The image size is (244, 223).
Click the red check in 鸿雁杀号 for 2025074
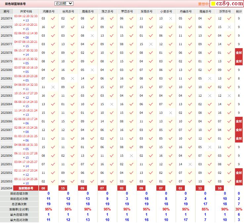[x=53, y=18]
